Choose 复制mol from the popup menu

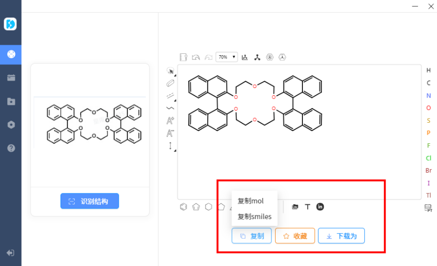251,201
